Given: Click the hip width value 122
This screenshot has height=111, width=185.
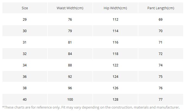Looking at the screenshot, I should [x=115, y=65].
